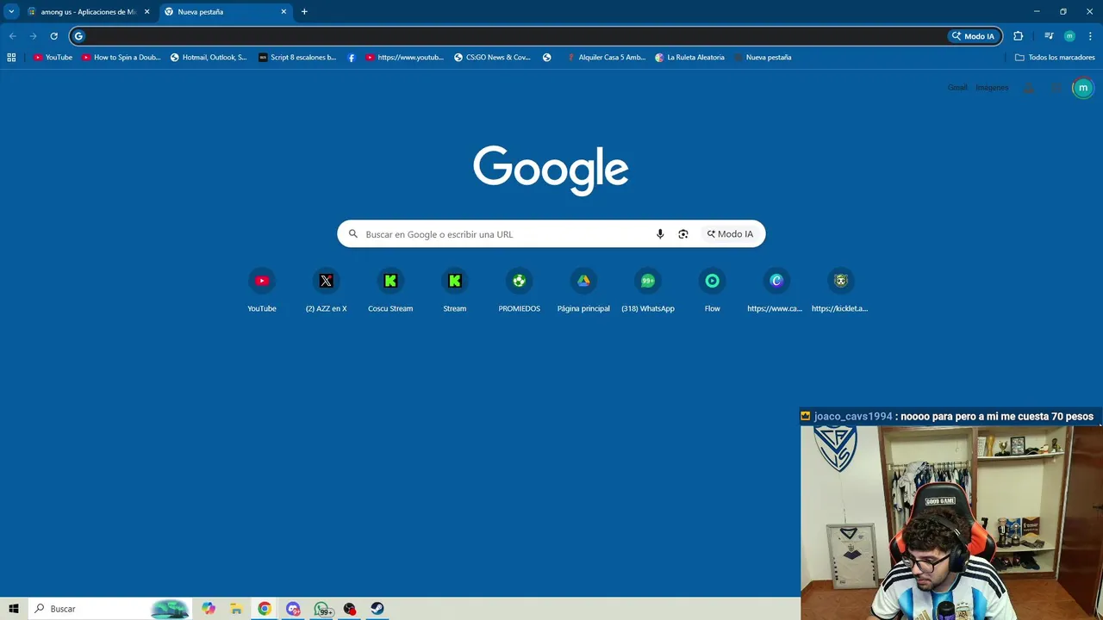
Task: Open the https://www.youtub... bookmark
Action: [x=404, y=58]
